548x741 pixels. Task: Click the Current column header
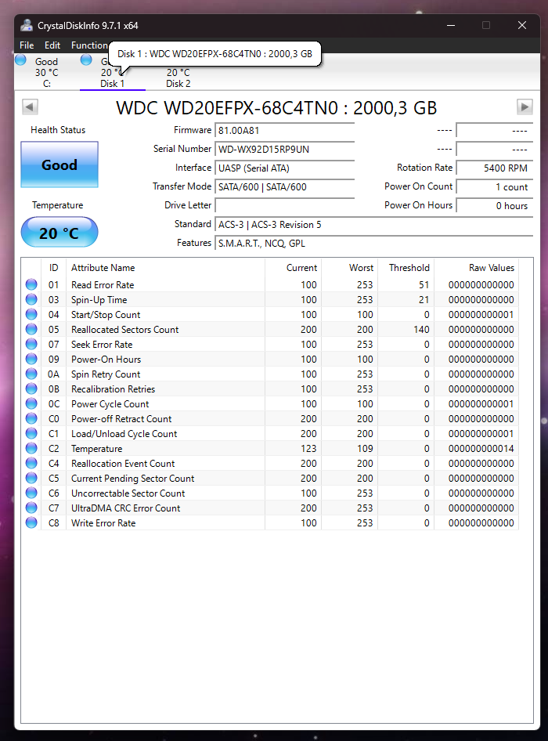tap(294, 267)
